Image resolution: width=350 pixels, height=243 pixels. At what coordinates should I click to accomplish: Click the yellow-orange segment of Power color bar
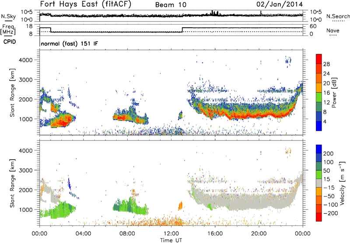click(x=319, y=87)
